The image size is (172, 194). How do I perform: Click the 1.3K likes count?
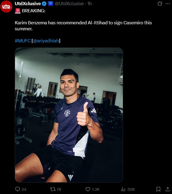click(x=96, y=189)
